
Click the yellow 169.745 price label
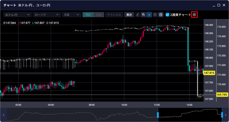222,95
